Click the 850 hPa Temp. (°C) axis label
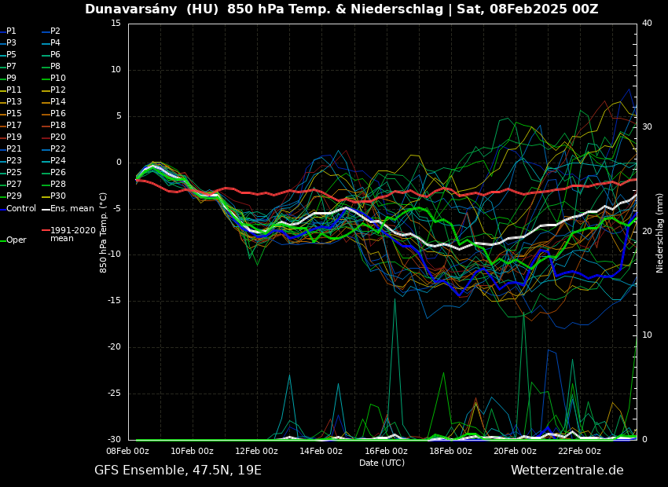The width and height of the screenshot is (668, 487). pos(103,233)
